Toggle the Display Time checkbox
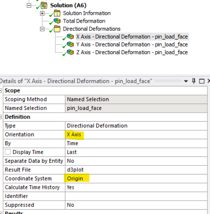This screenshot has height=214, width=210. coord(8,152)
